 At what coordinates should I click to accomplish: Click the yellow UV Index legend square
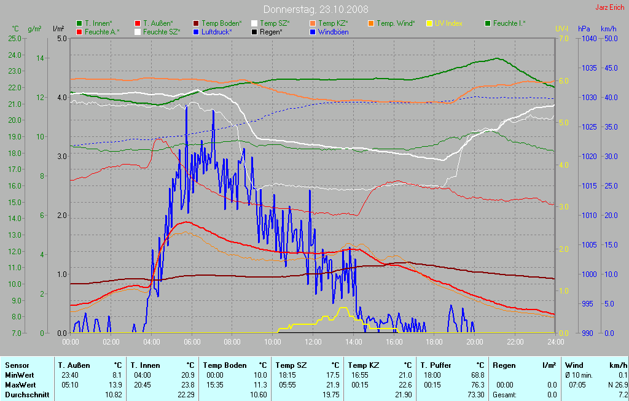point(429,23)
